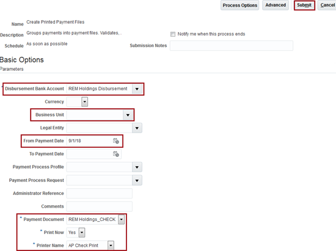Viewport: 336px width, 251px height.
Task: Enable Notify me when this process ends
Action: pyautogui.click(x=173, y=34)
